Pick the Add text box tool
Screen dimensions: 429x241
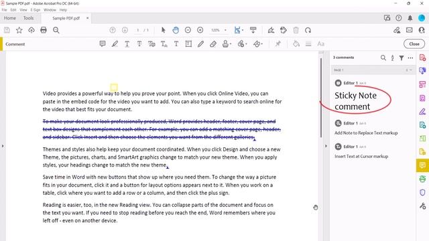[188, 44]
